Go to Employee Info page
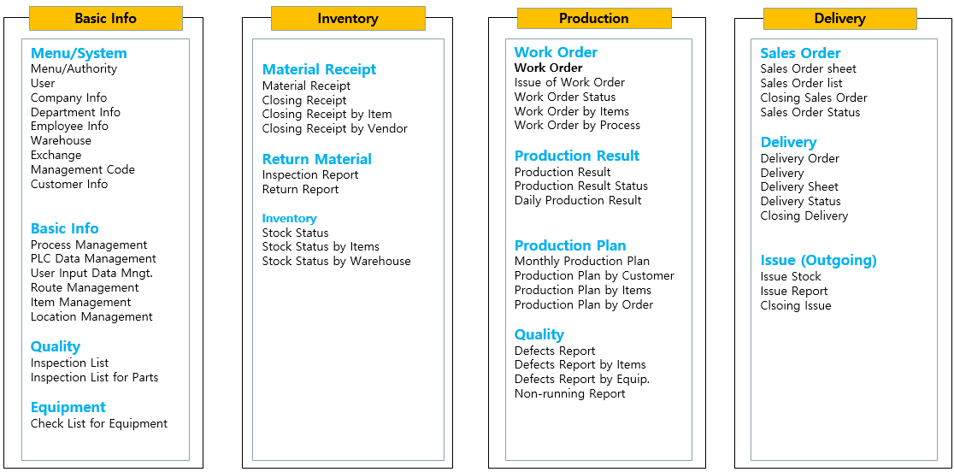Screen dimensions: 954x472 pos(69,126)
